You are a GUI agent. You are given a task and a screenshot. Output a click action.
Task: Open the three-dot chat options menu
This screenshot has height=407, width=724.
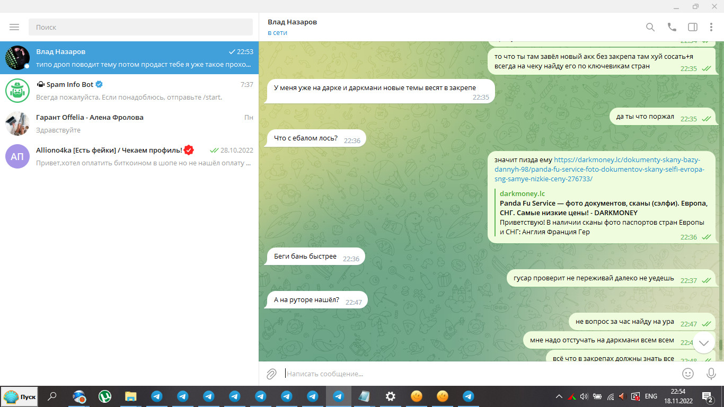711,27
